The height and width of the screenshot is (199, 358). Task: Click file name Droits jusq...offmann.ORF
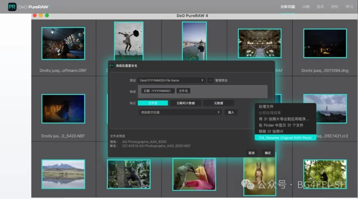pos(63,71)
